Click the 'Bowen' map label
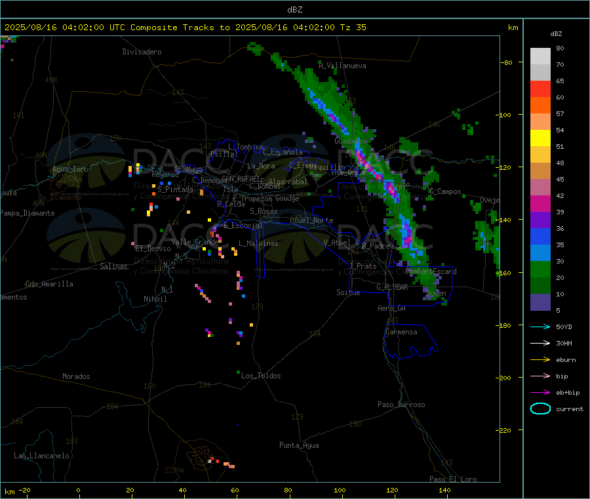The image size is (590, 499). 437,292
